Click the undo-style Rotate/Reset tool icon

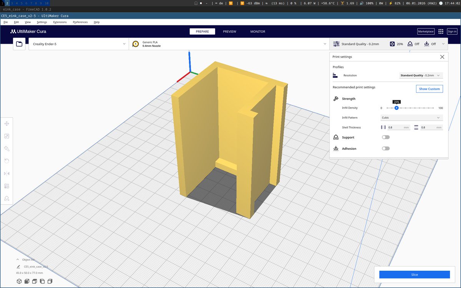click(x=7, y=161)
